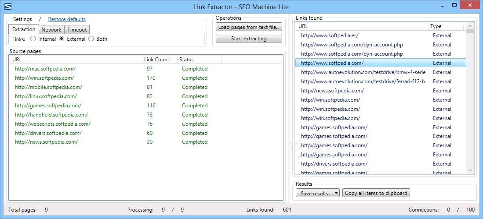This screenshot has height=219, width=483.
Task: Select http://www.softpedia.es/ in links found
Action: pyautogui.click(x=381, y=35)
